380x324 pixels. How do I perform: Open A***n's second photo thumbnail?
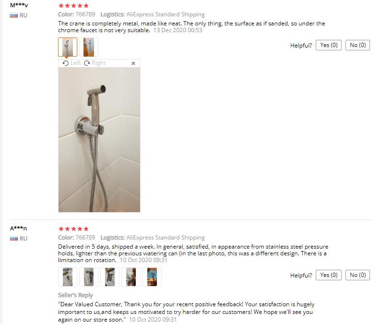pyautogui.click(x=89, y=277)
